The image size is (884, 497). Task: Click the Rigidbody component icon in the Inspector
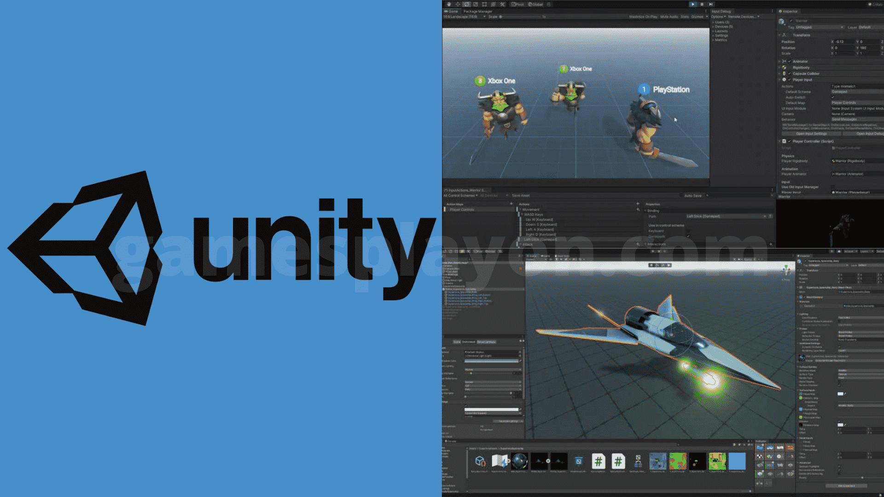[x=784, y=67]
